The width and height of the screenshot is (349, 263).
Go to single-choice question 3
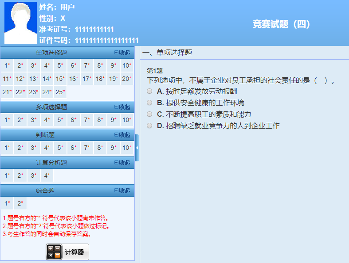pos(34,65)
